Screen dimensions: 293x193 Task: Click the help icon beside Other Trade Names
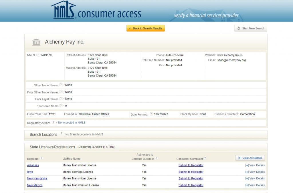coord(61,85)
